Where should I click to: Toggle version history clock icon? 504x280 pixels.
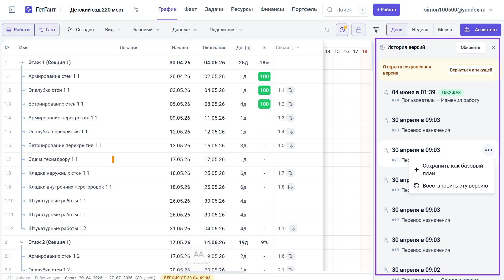pyautogui.click(x=342, y=30)
